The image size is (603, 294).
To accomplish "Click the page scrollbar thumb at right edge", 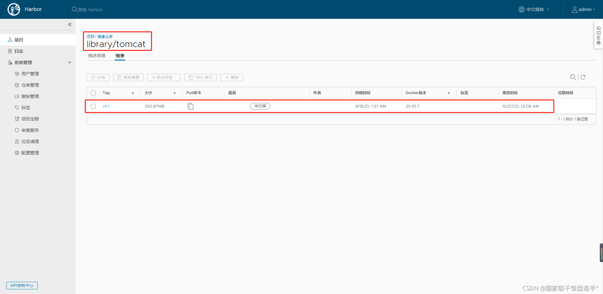I will 601,253.
